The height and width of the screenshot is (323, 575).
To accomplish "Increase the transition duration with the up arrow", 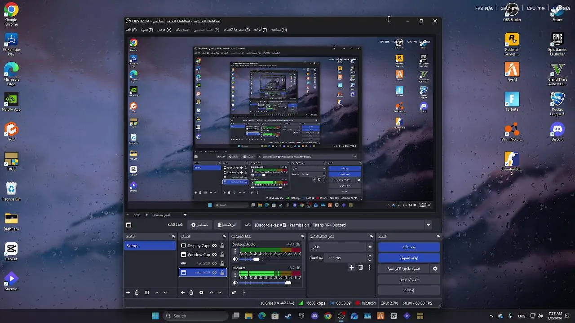I will point(370,256).
